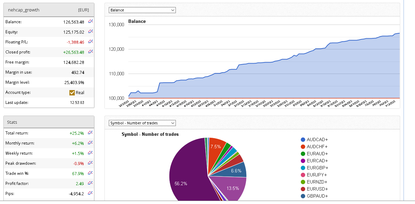Toggle the Real account type checkbox
The width and height of the screenshot is (415, 204).
(72, 92)
